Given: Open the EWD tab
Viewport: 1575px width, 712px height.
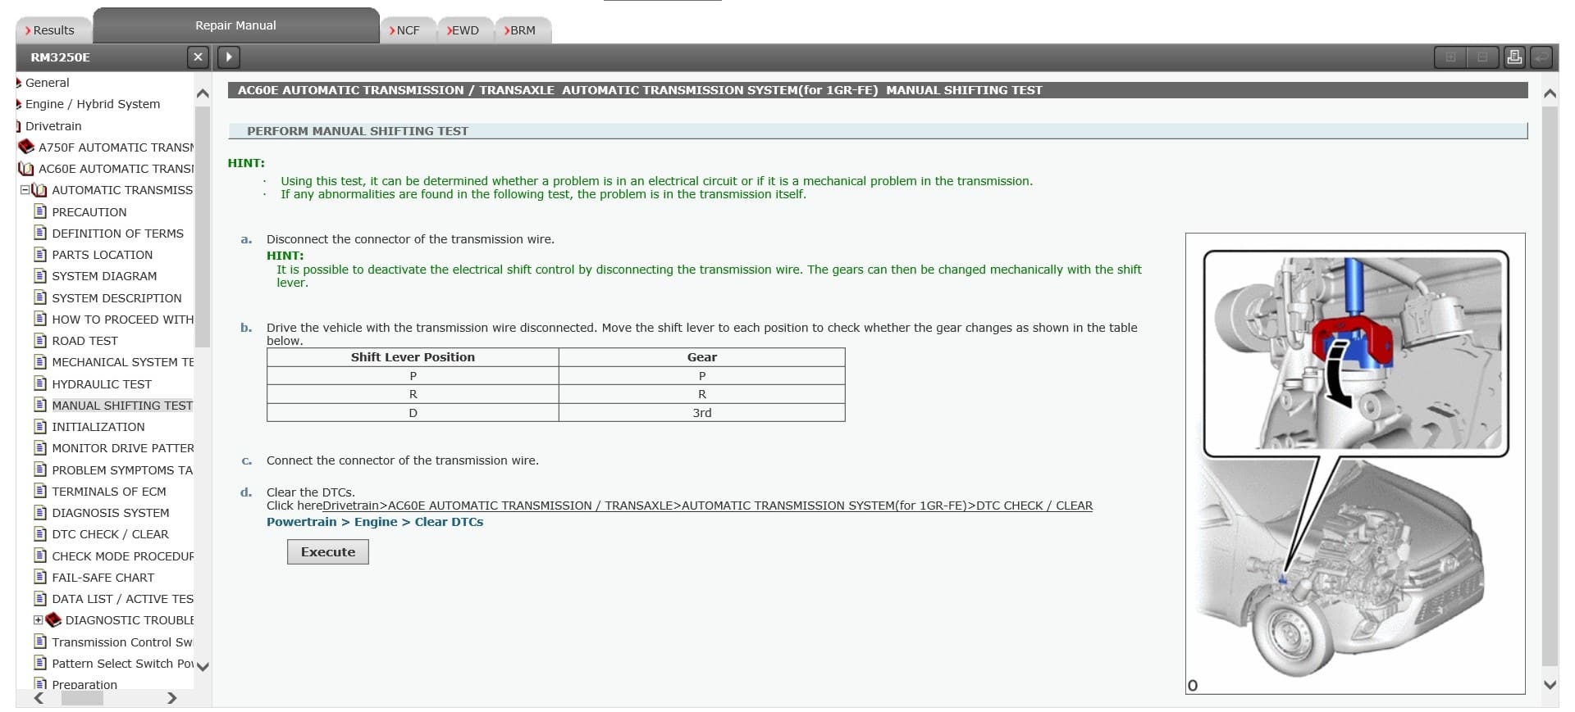Looking at the screenshot, I should (x=464, y=30).
